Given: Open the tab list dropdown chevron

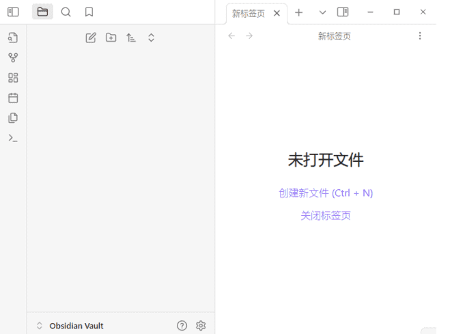Looking at the screenshot, I should pos(323,12).
